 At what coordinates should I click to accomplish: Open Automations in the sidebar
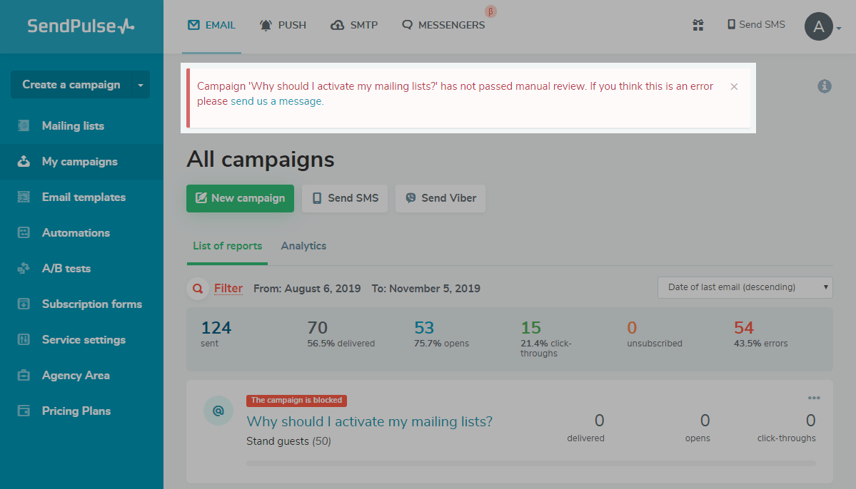76,233
